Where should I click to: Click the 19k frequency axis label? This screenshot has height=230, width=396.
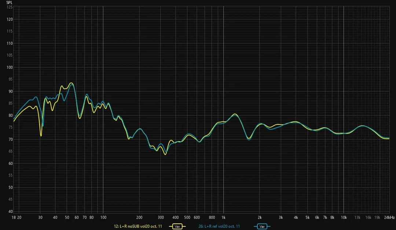[377, 218]
